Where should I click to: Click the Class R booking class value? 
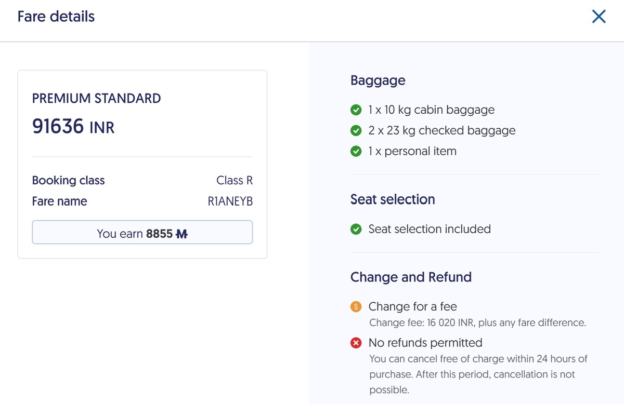click(x=235, y=181)
